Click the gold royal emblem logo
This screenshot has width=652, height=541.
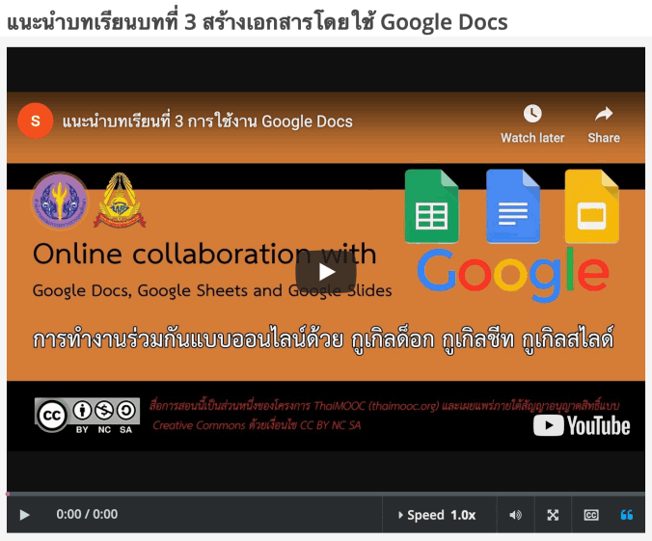(120, 200)
